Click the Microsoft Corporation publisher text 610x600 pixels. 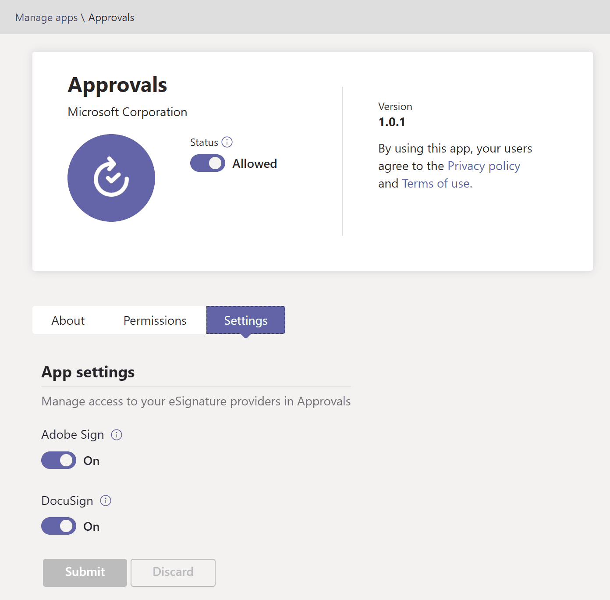(128, 112)
